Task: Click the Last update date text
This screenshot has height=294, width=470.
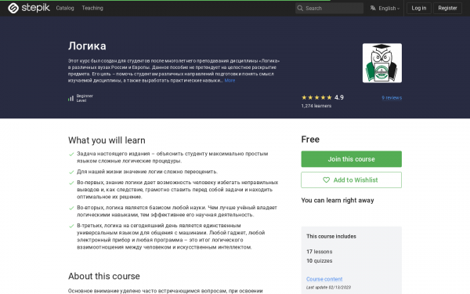Action: [x=328, y=288]
